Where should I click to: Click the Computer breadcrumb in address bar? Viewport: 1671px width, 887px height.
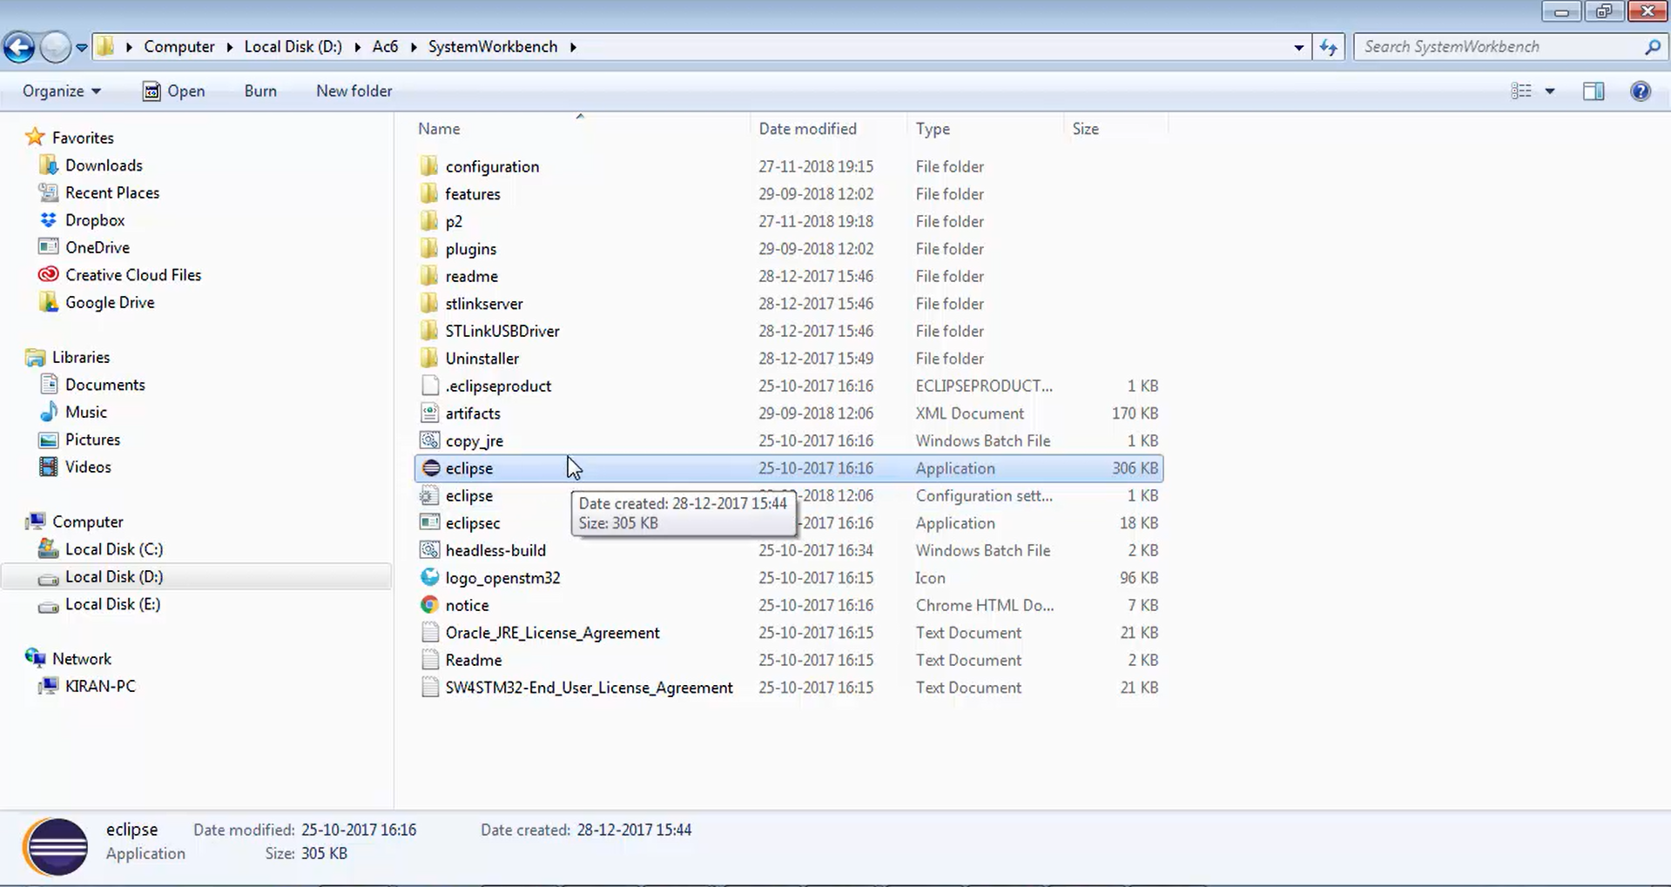click(x=179, y=47)
